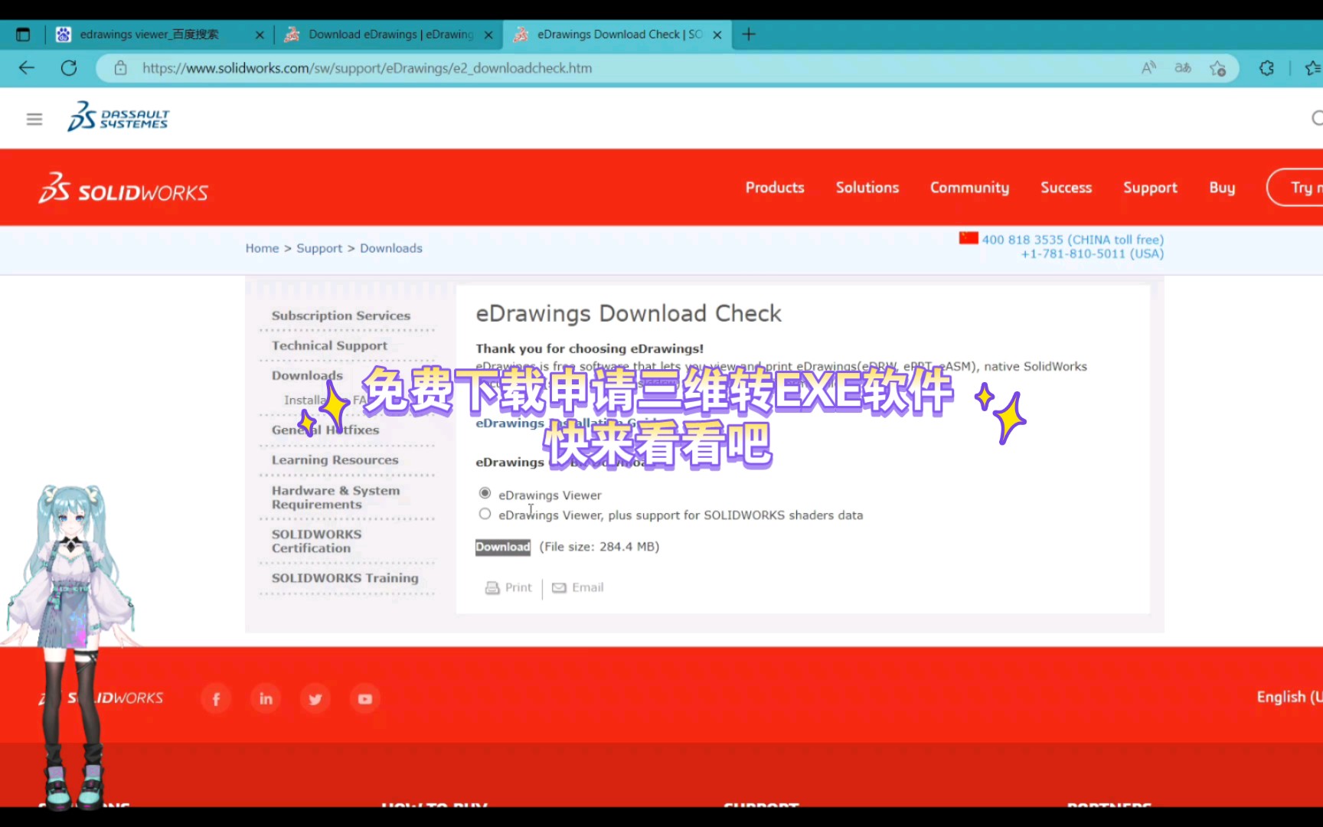Click the Downloads breadcrumb link

pos(391,248)
